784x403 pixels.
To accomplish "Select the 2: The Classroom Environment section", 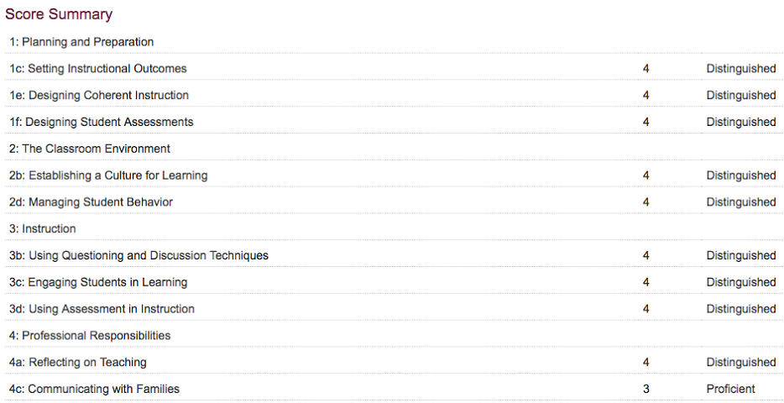I will (394, 149).
